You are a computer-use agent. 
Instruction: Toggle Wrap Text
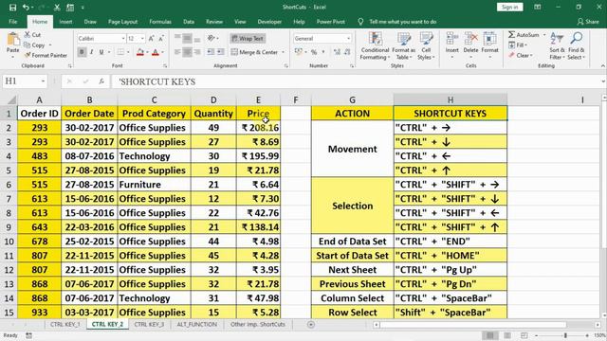point(248,38)
